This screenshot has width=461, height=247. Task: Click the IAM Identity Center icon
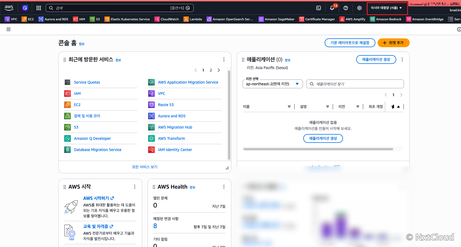pos(151,150)
